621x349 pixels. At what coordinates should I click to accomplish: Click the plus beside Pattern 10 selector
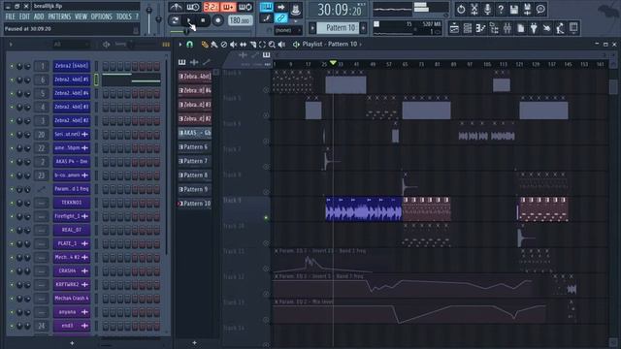[x=363, y=28]
